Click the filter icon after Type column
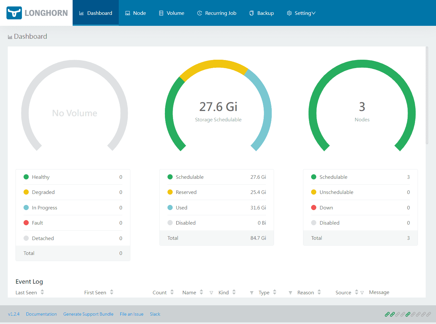 pos(290,293)
